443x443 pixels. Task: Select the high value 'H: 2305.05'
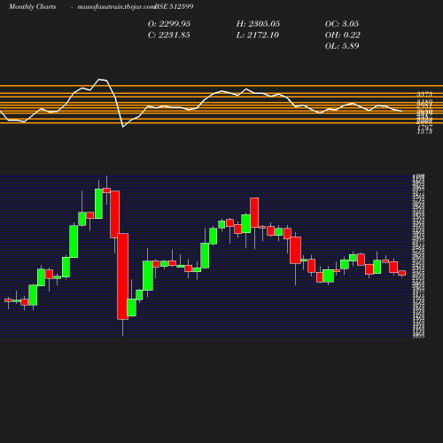point(258,24)
